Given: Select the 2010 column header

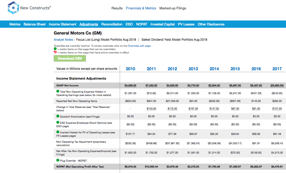Looking at the screenshot, I should click(x=130, y=69).
